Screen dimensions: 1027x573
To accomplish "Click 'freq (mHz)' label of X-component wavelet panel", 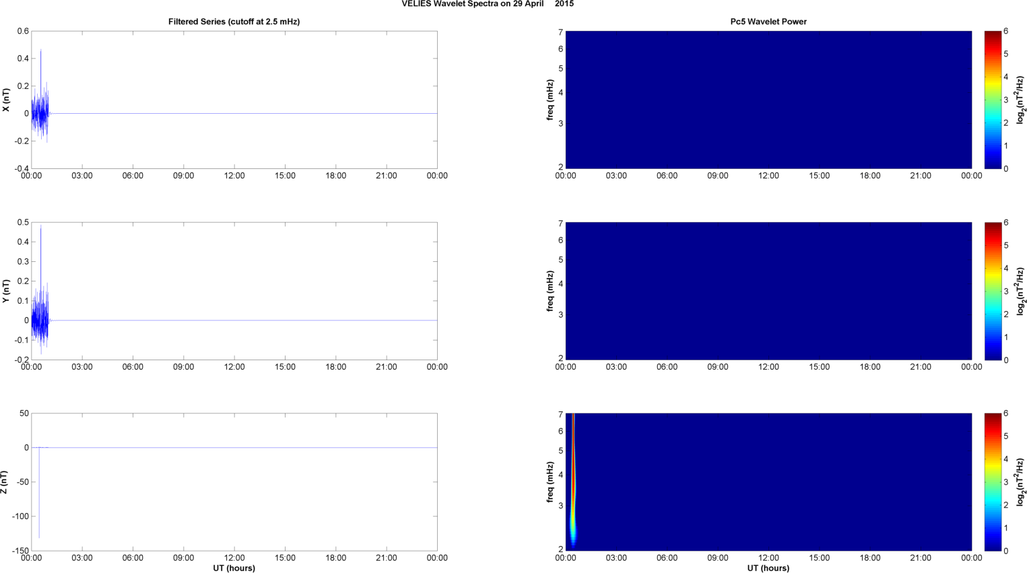I will click(x=550, y=100).
